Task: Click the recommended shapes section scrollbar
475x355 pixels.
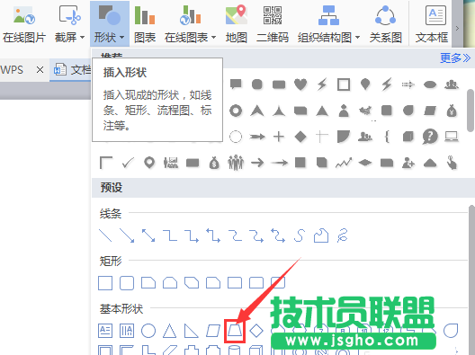Action: (x=471, y=111)
